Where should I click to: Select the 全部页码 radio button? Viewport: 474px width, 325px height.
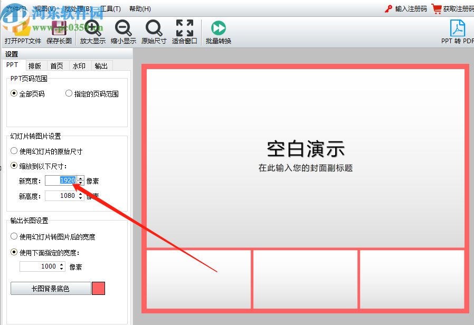(15, 93)
